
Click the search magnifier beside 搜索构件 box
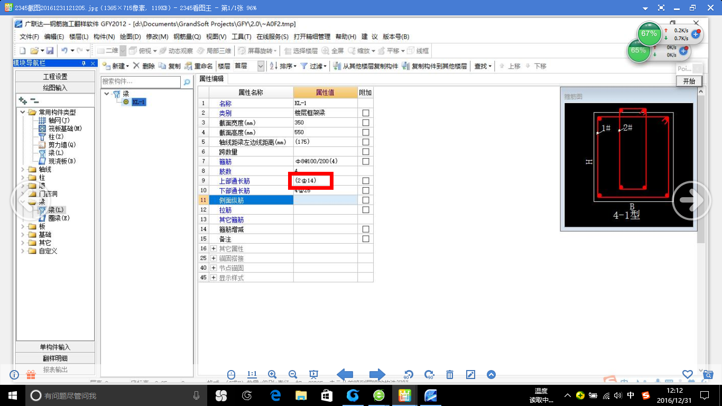click(x=187, y=82)
